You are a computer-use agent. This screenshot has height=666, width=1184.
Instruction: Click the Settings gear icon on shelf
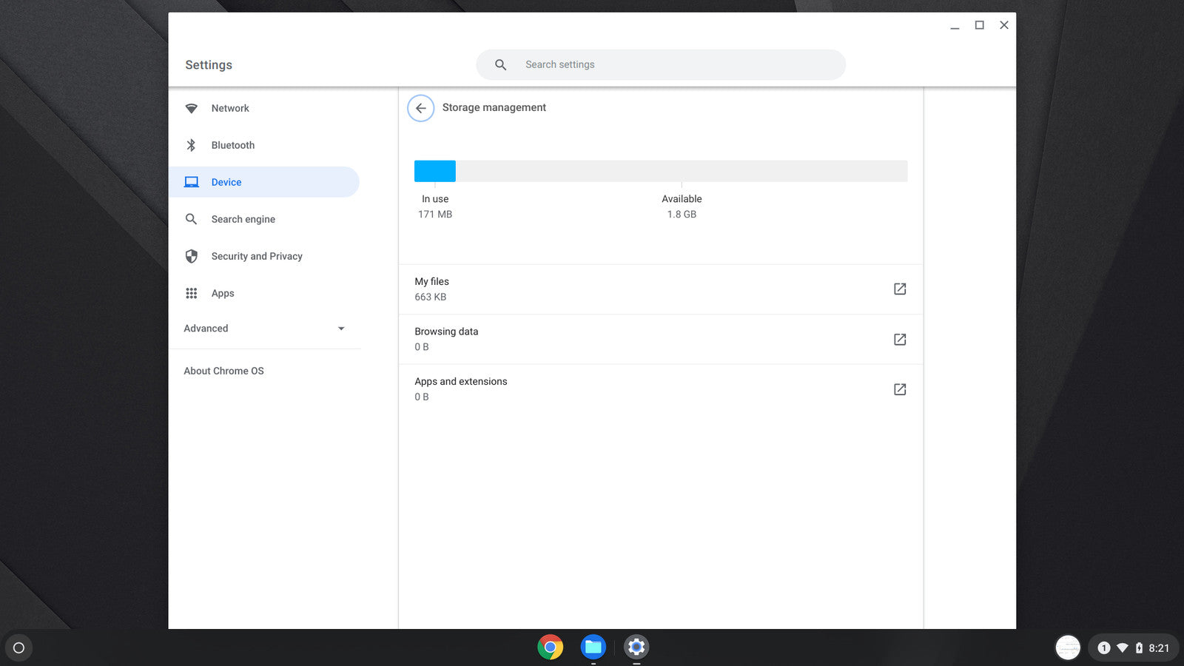[x=636, y=647]
